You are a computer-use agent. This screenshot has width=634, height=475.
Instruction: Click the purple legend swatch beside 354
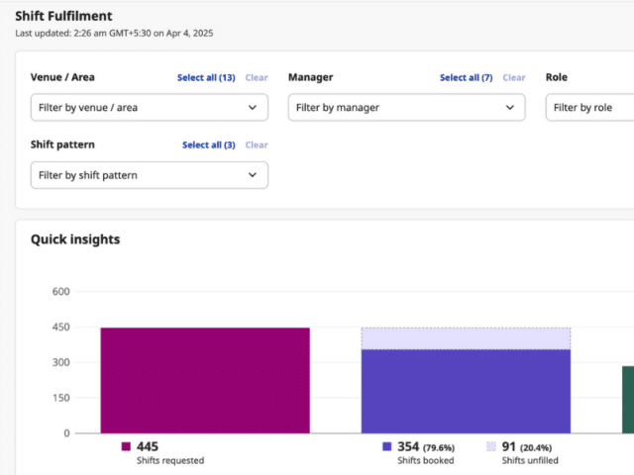click(387, 446)
